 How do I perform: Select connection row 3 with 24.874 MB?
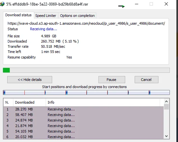tap(83, 120)
